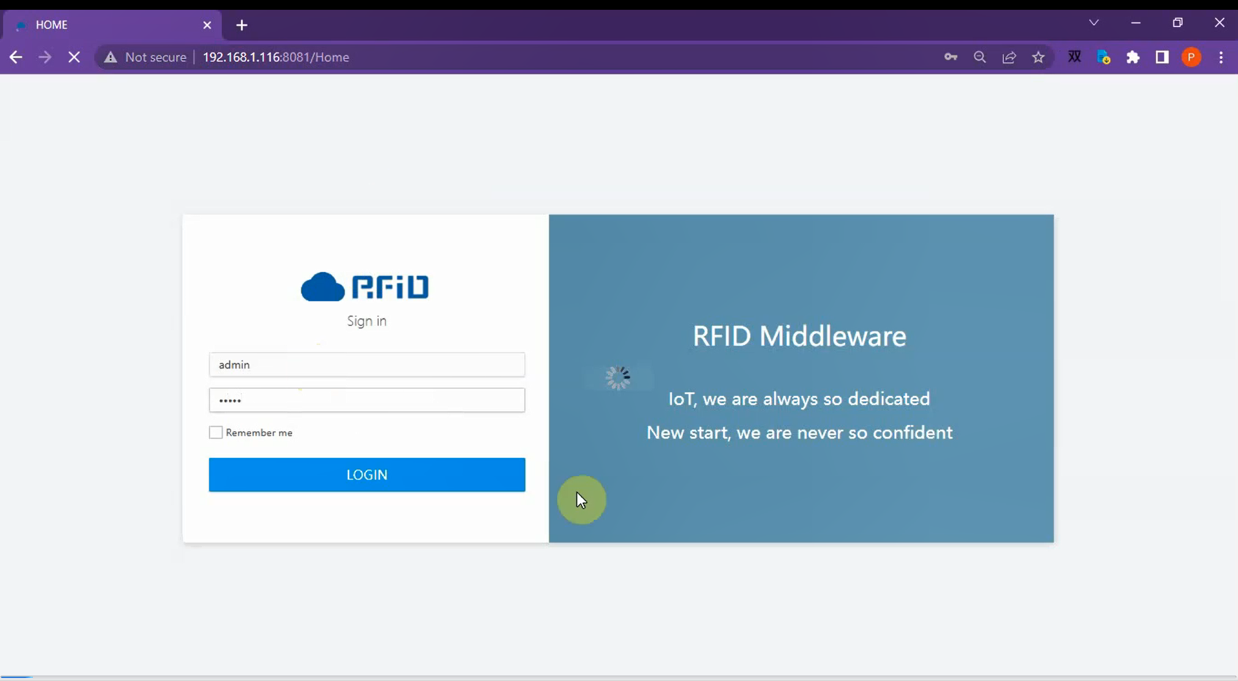Open Chrome three-dot menu
This screenshot has height=681, width=1238.
point(1221,57)
